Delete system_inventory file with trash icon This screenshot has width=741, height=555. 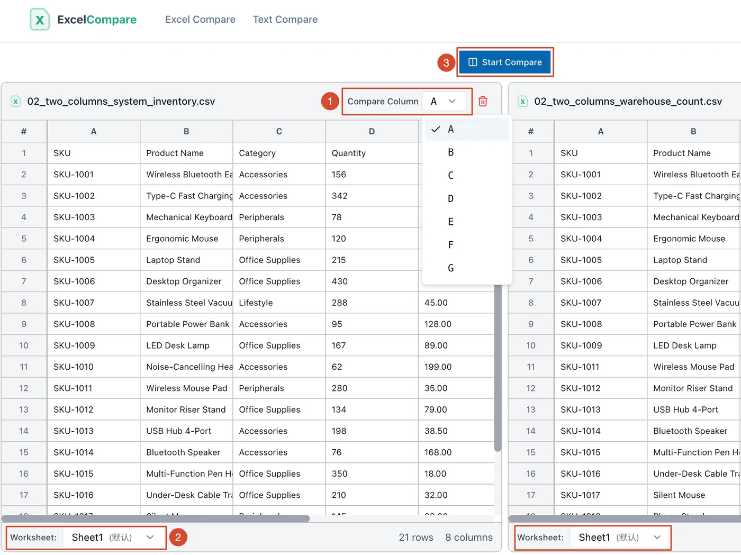coord(483,101)
